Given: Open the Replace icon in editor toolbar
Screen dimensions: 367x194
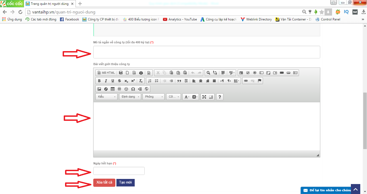Looking at the screenshot, I should click(x=215, y=73).
